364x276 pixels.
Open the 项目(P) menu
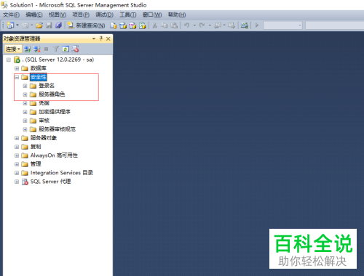pos(81,15)
